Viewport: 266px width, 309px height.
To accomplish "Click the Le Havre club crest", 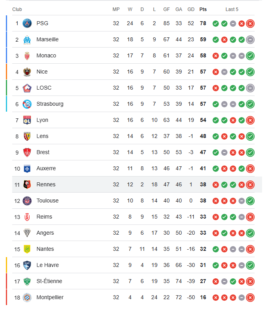I will (27, 265).
